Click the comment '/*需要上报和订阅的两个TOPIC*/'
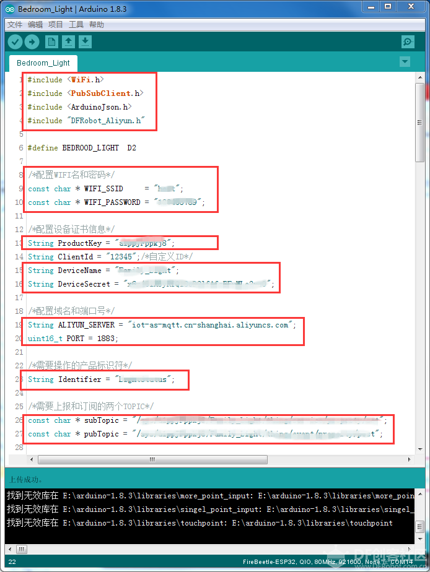This screenshot has width=430, height=572. click(91, 406)
